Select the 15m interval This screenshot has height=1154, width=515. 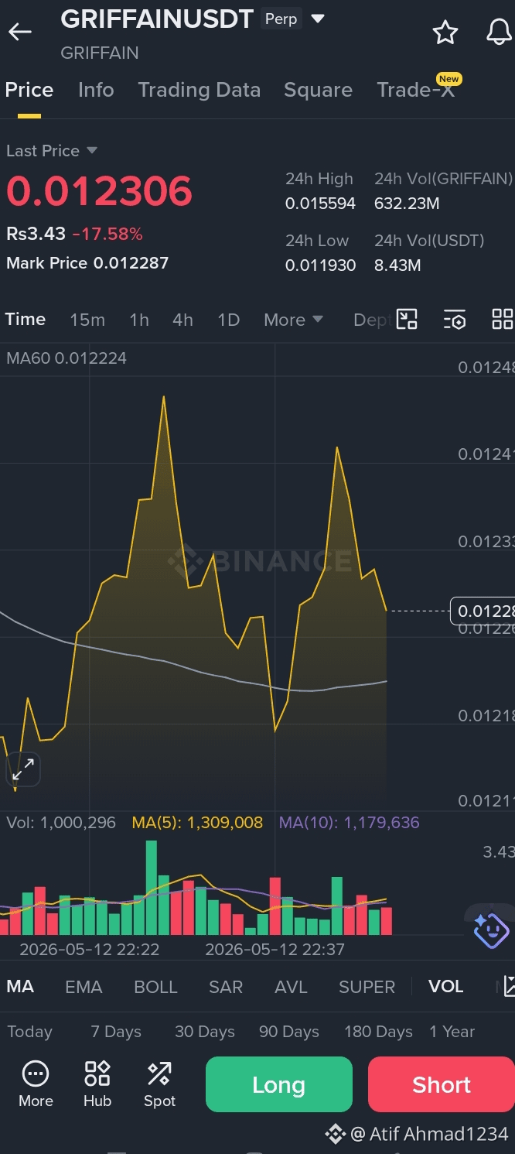click(87, 320)
